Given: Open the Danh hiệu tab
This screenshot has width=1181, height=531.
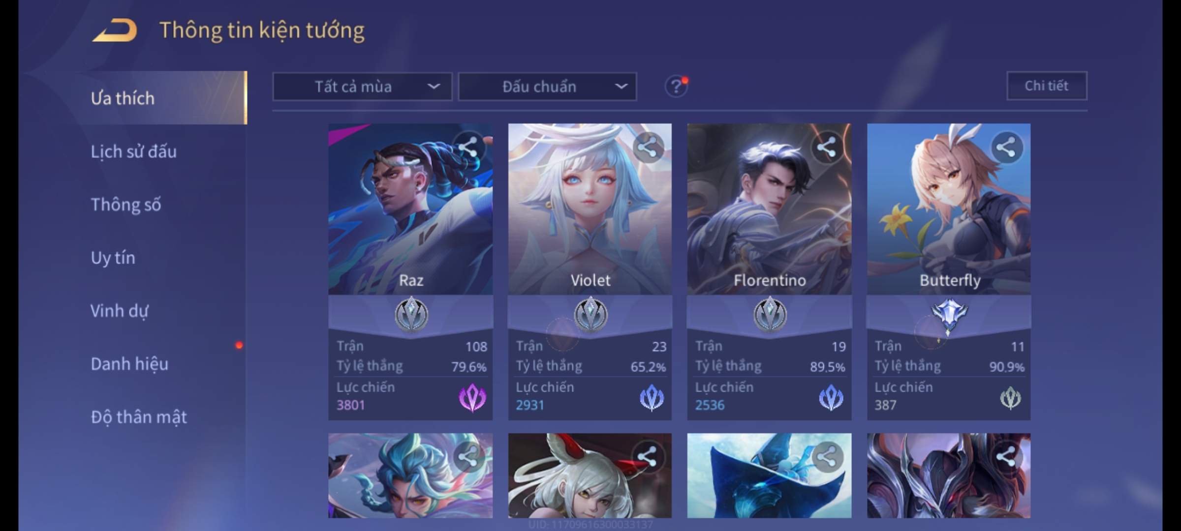Looking at the screenshot, I should [129, 364].
